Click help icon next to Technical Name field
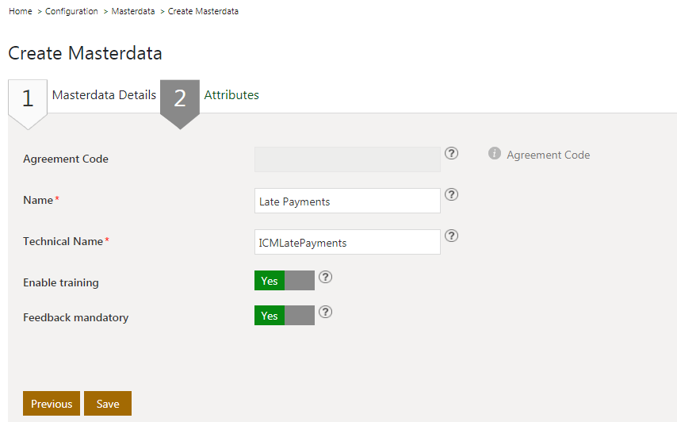The image size is (677, 422). tap(452, 236)
